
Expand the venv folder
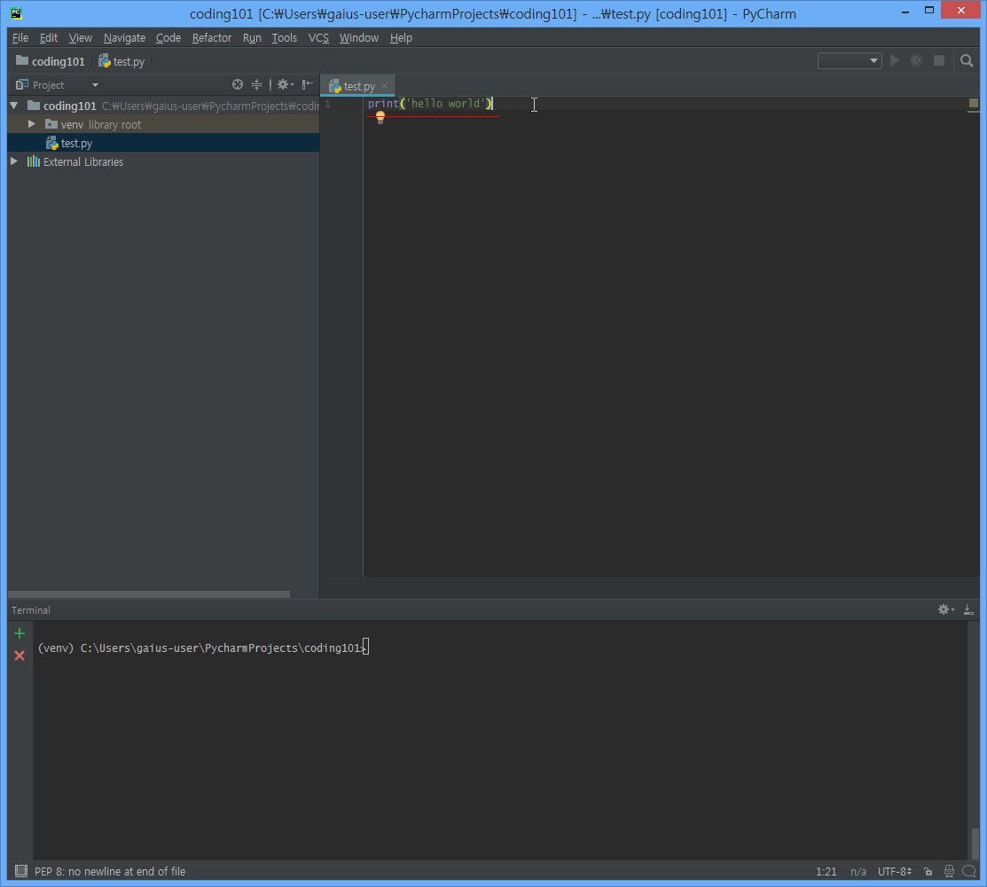tap(31, 124)
